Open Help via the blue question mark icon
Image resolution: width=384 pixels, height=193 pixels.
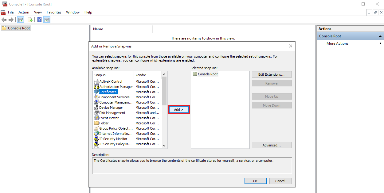click(x=40, y=20)
